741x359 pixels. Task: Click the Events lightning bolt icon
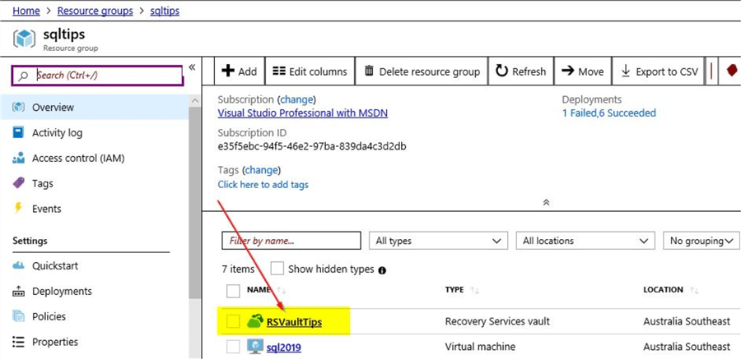tap(18, 209)
